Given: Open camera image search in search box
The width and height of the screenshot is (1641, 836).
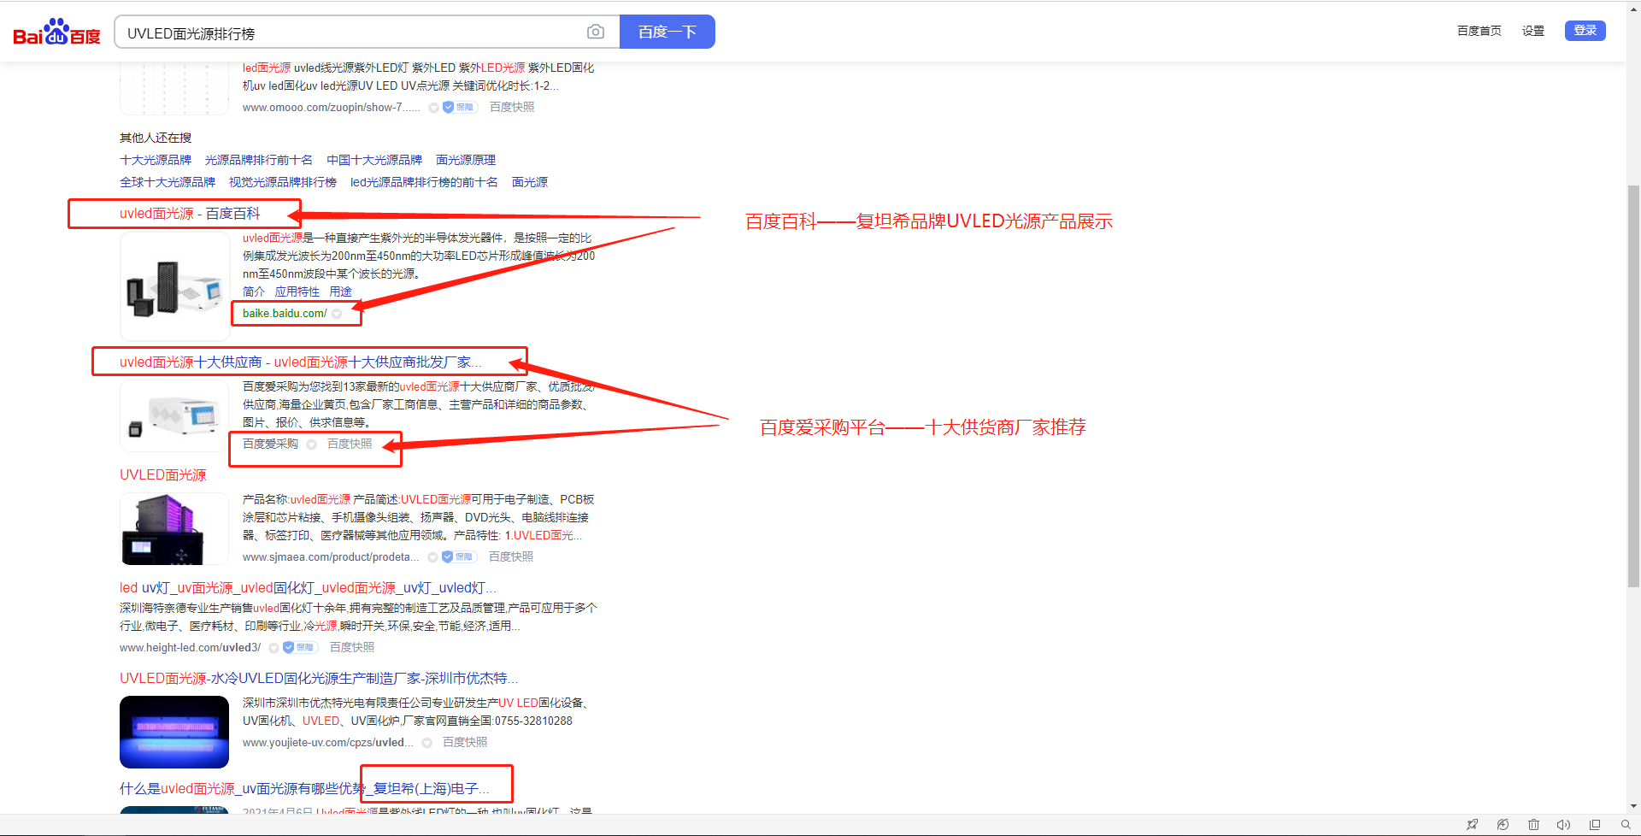Looking at the screenshot, I should pyautogui.click(x=596, y=32).
